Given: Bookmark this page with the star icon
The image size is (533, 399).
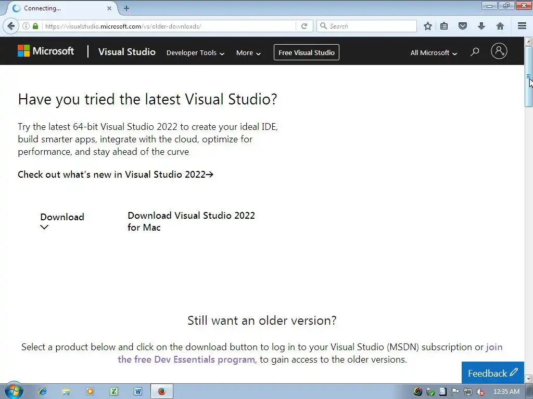Looking at the screenshot, I should tap(428, 26).
